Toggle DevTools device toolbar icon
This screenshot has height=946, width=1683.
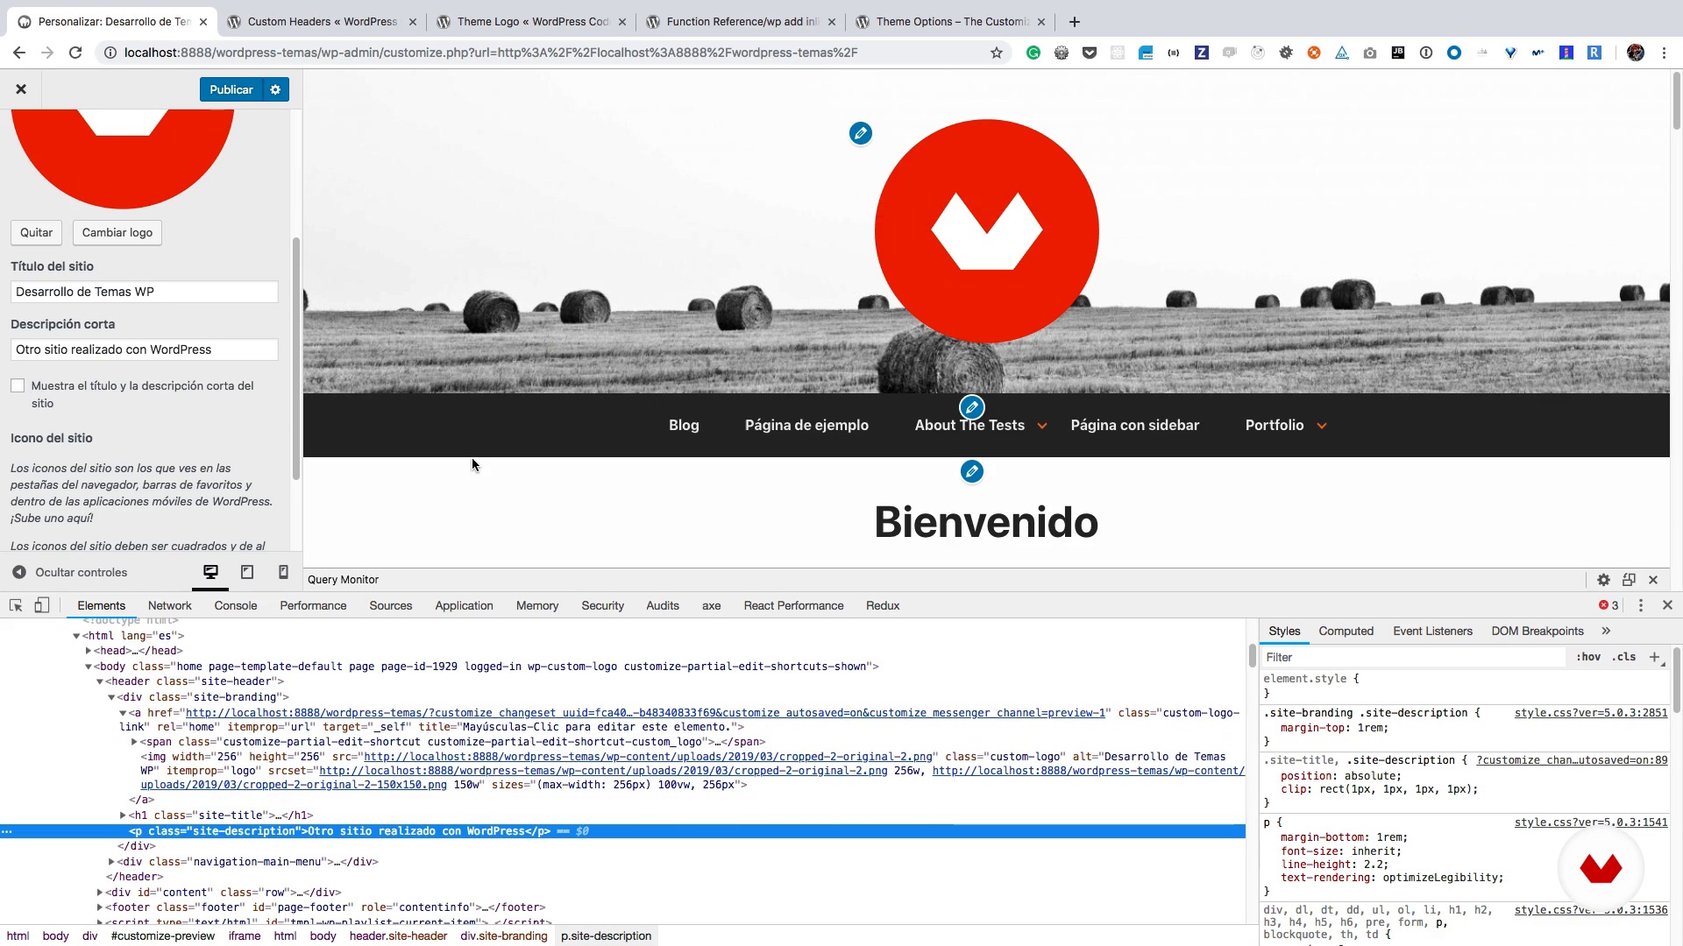(x=41, y=605)
